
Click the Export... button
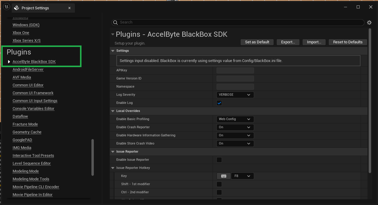tap(288, 42)
